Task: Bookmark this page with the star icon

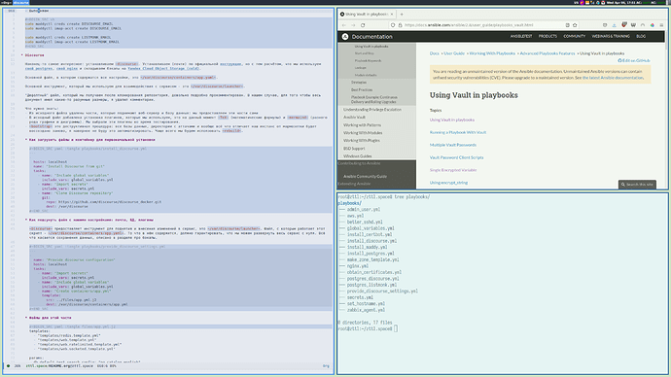Action: 575,25
